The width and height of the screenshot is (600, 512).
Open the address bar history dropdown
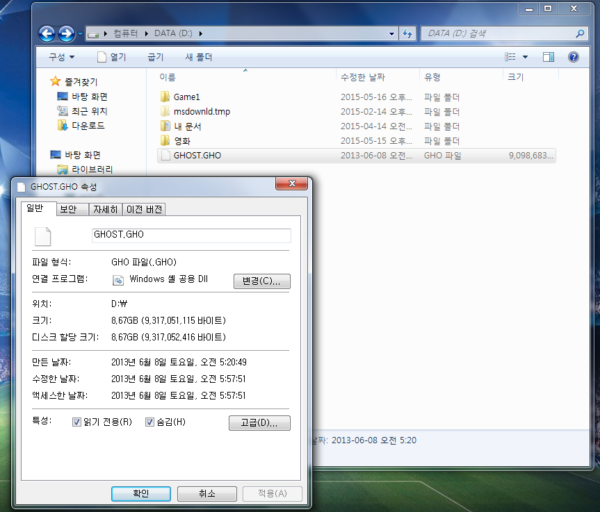pyautogui.click(x=391, y=33)
